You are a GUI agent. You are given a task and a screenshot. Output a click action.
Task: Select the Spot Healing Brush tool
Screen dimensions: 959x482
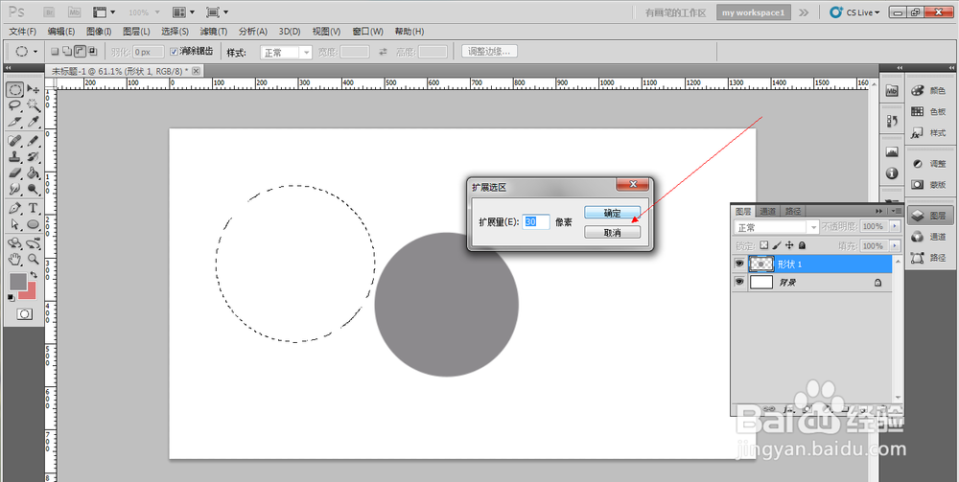coord(16,141)
